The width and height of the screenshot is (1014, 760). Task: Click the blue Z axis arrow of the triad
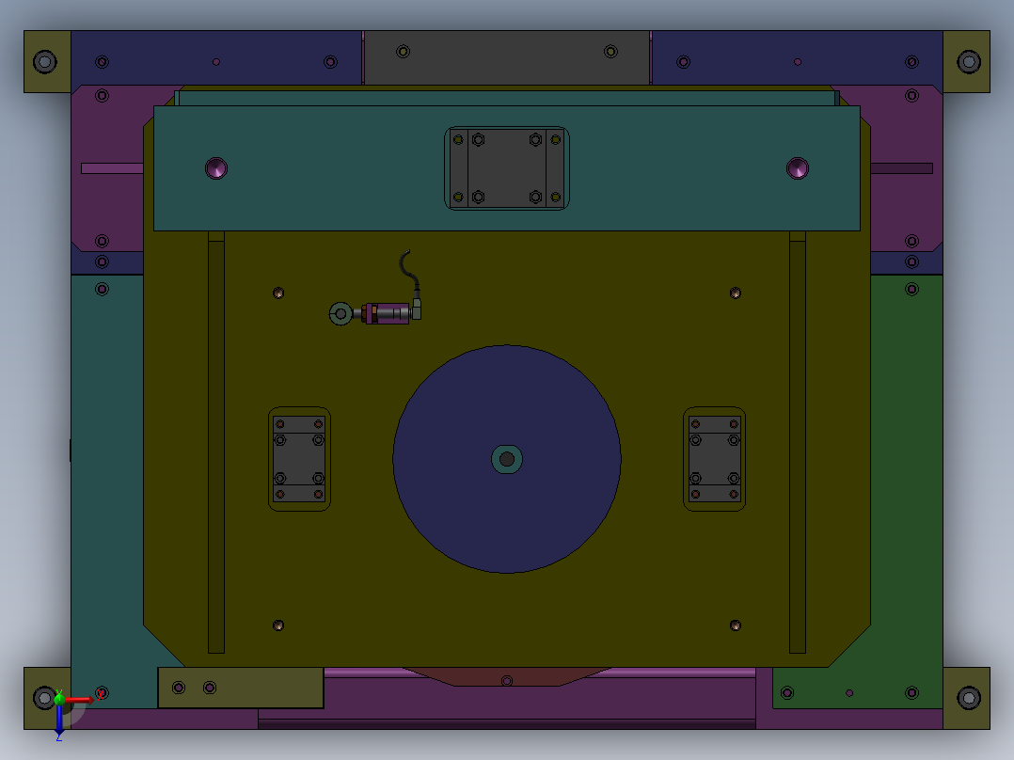(59, 720)
